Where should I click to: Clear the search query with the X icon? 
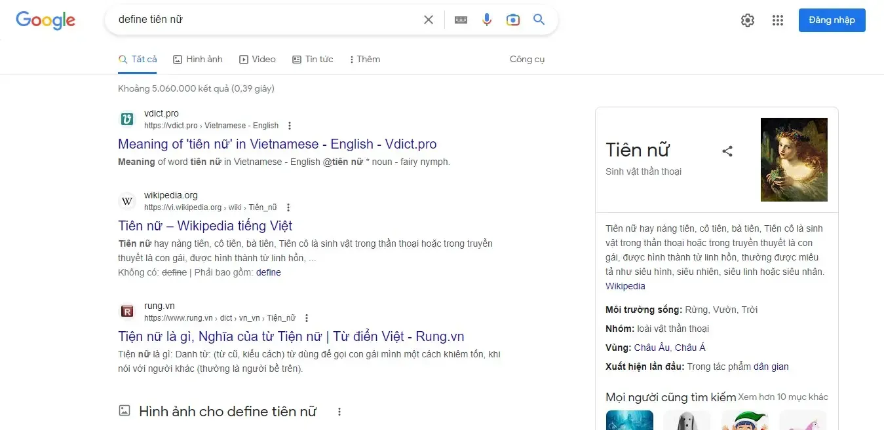coord(429,20)
